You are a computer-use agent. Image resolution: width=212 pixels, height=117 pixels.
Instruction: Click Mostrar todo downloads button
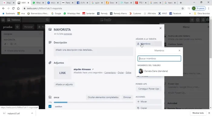[x=198, y=113]
